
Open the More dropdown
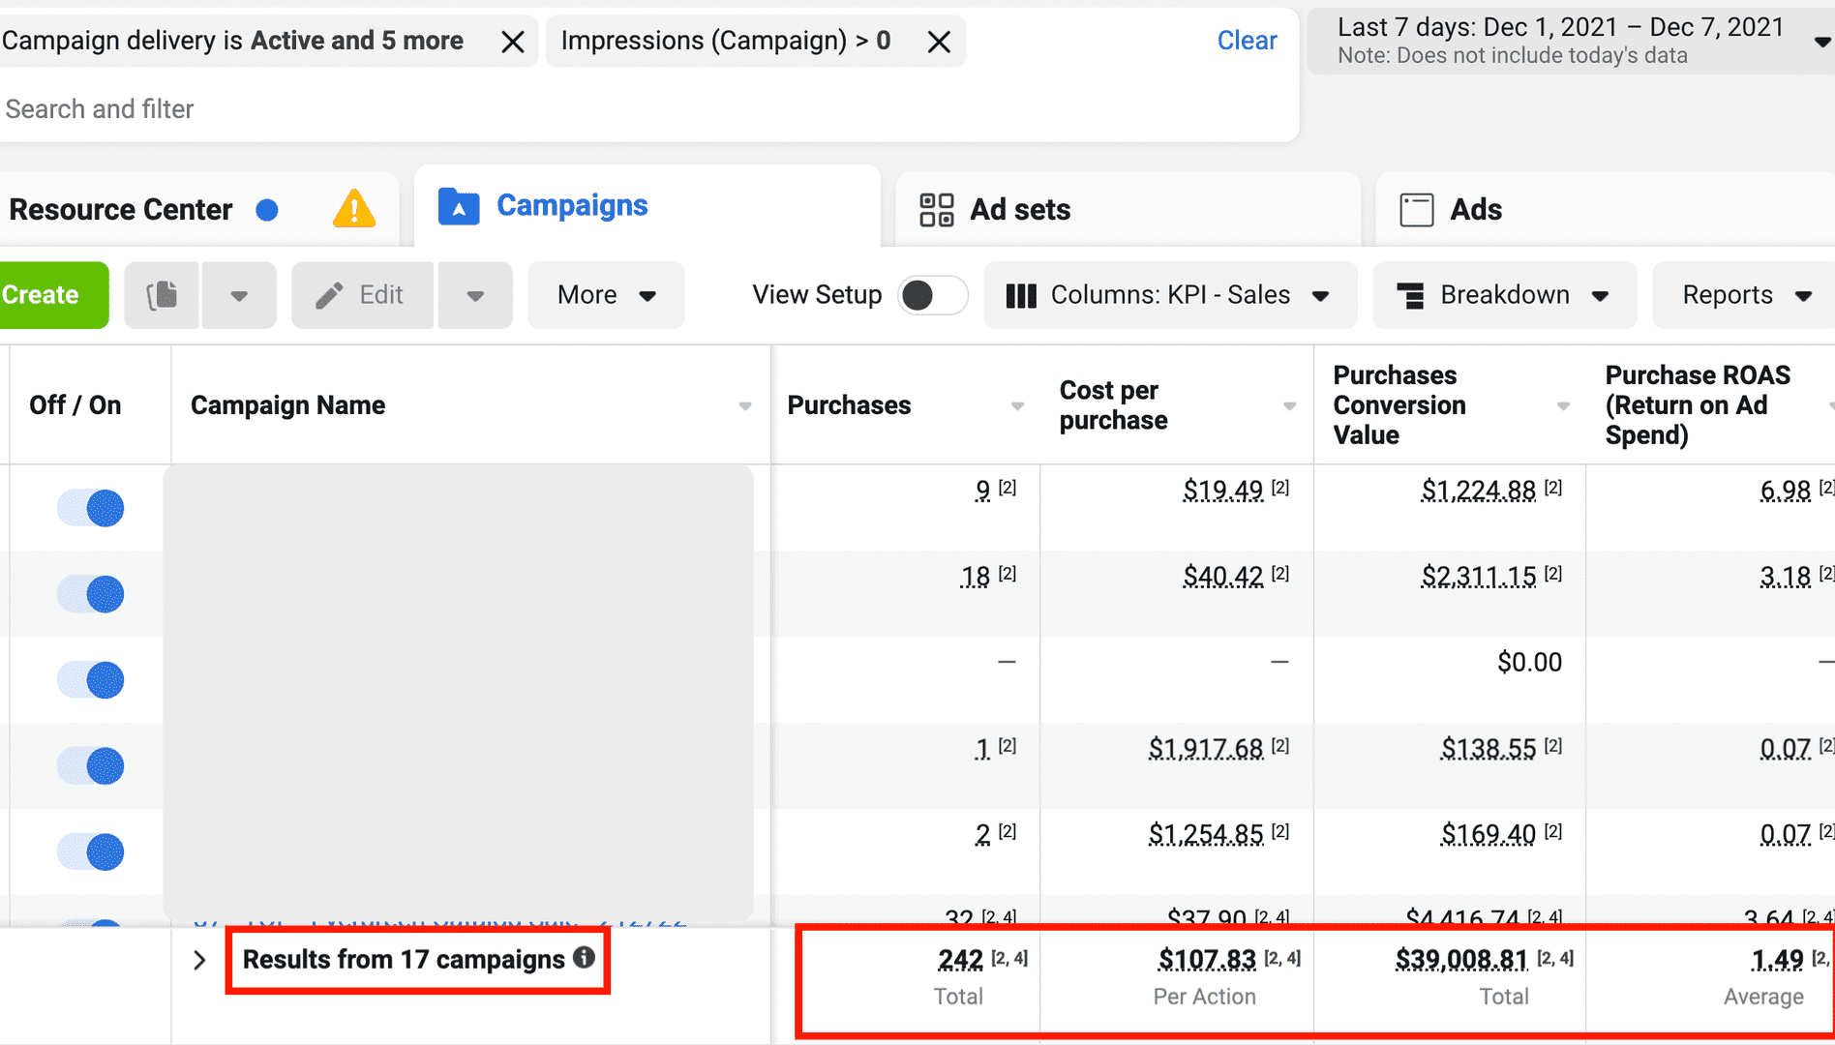[x=605, y=295]
